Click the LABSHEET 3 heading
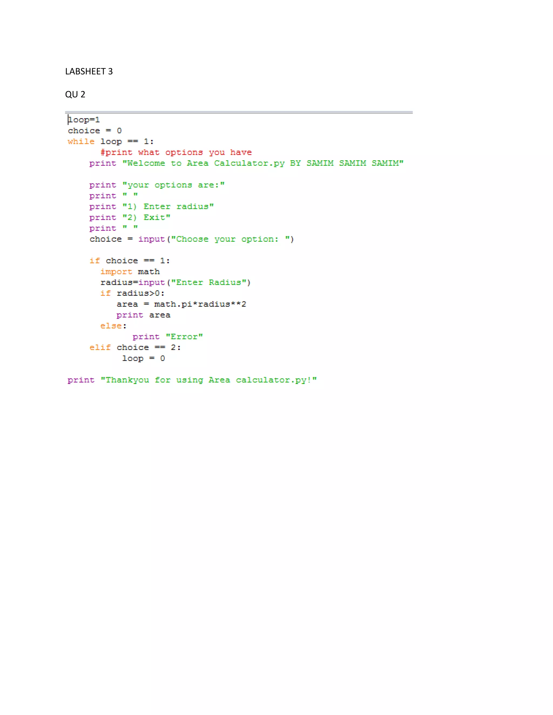Image resolution: width=553 pixels, height=715 pixels. pyautogui.click(x=89, y=71)
